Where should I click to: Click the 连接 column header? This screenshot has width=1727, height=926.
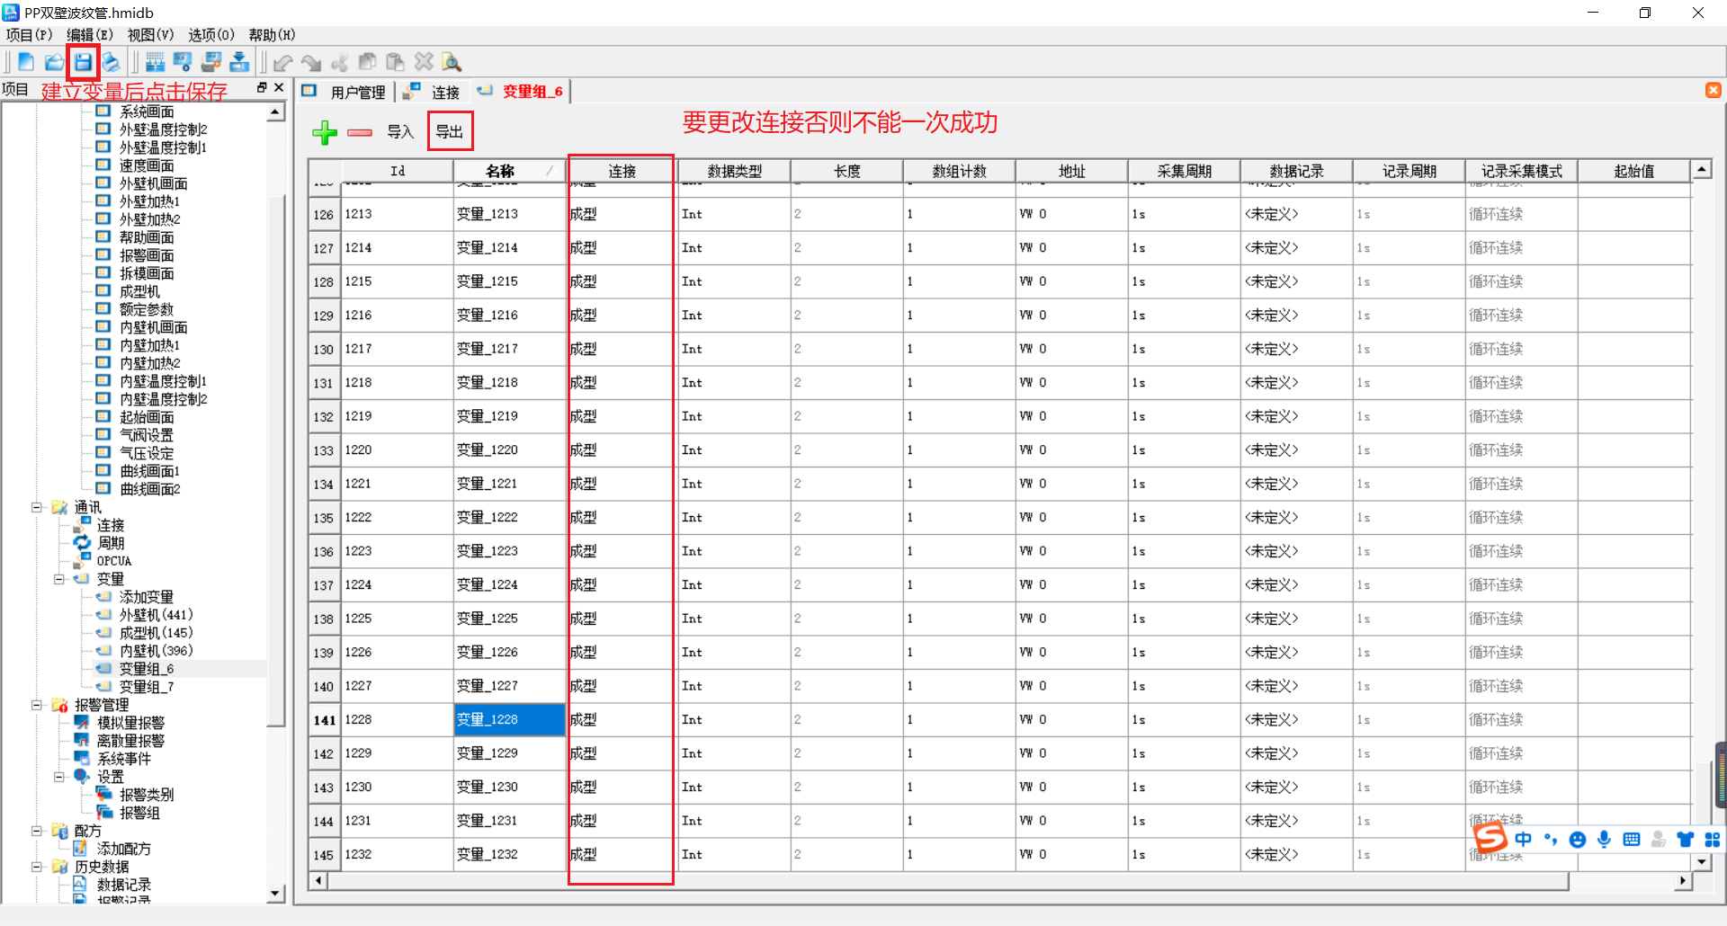tap(622, 171)
